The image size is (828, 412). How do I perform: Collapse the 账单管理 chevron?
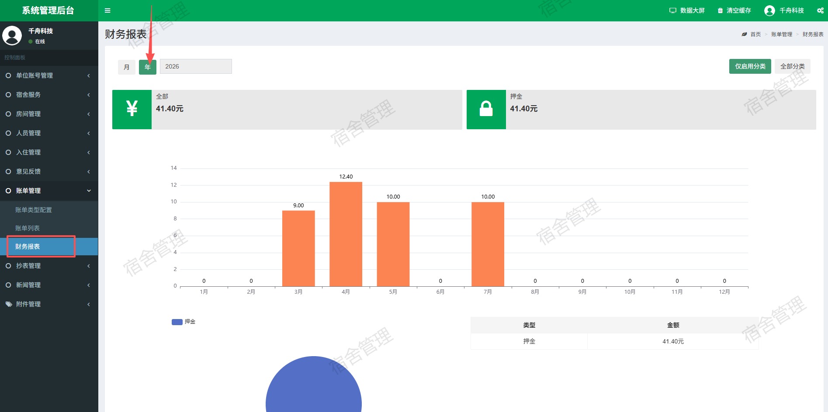[x=89, y=191]
